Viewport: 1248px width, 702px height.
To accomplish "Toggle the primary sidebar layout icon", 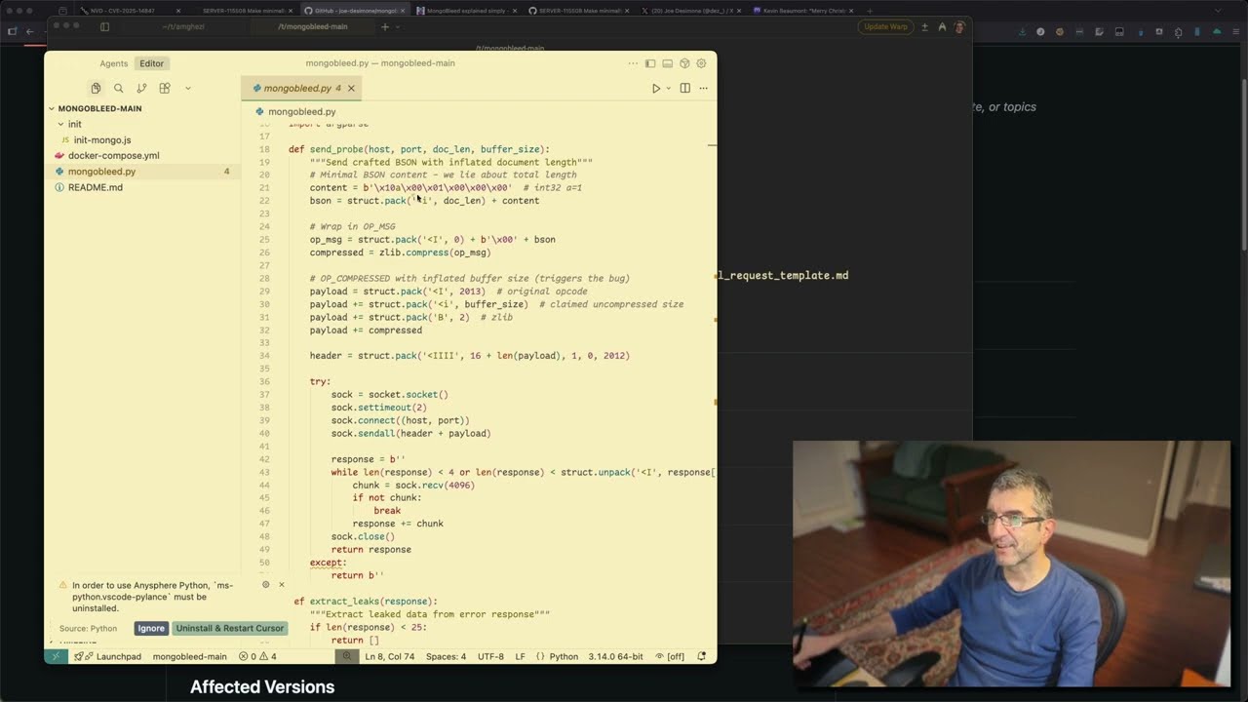I will (x=650, y=63).
